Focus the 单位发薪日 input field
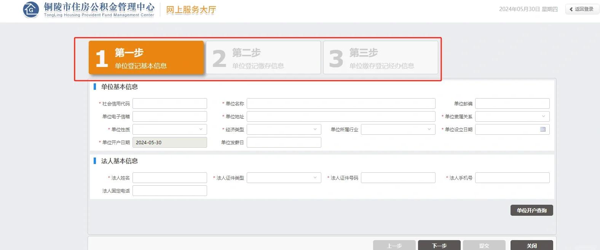This screenshot has height=250, width=600. click(284, 142)
